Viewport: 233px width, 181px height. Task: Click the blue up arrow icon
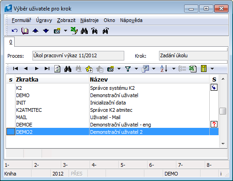tap(35, 31)
